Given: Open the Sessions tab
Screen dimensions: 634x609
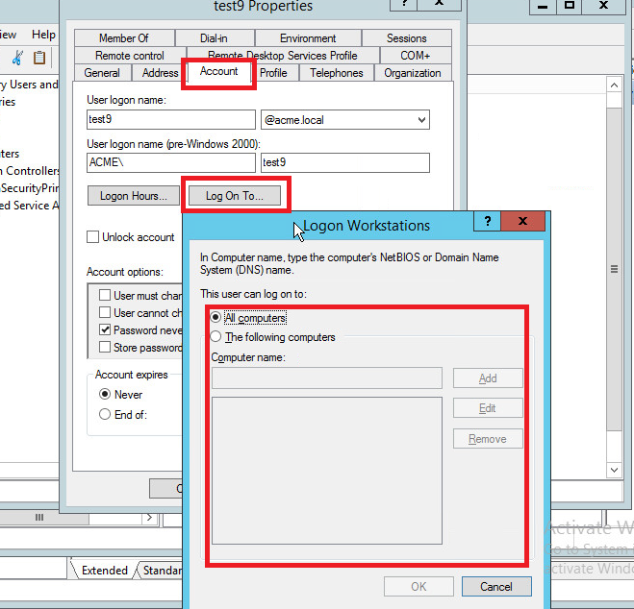Looking at the screenshot, I should 407,37.
